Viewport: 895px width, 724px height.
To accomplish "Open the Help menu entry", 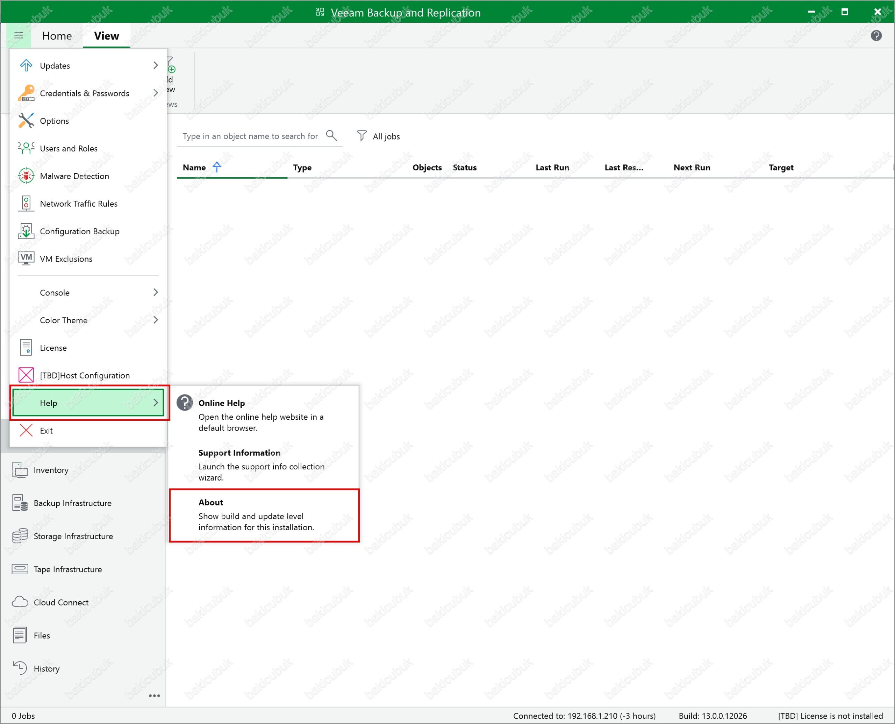I will tap(88, 403).
